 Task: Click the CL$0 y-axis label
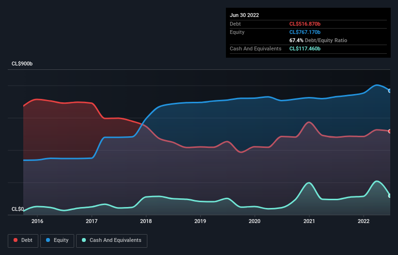coord(17,209)
